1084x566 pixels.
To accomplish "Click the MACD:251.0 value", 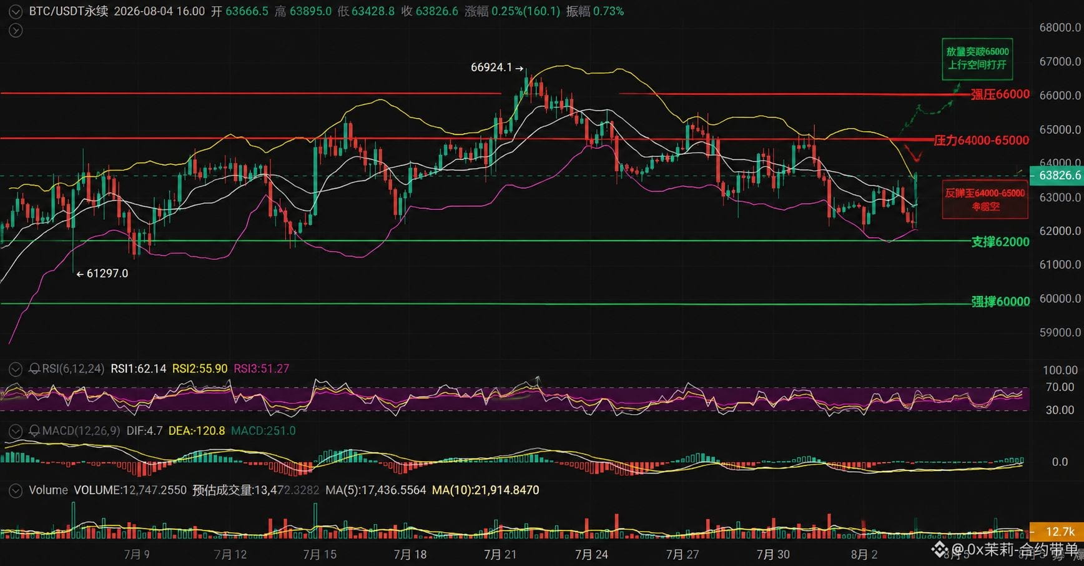I will coord(264,431).
